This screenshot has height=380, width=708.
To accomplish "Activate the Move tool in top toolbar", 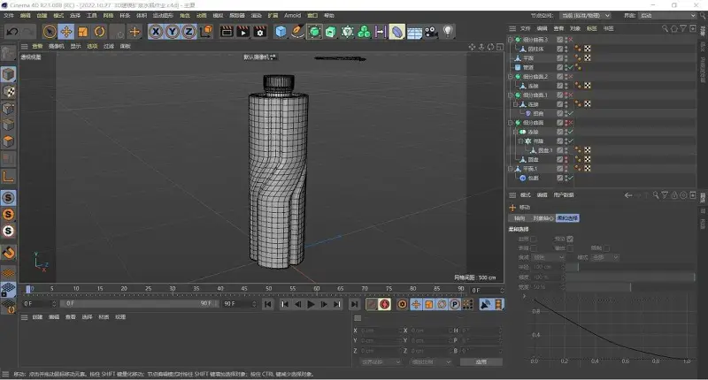I will coord(66,32).
